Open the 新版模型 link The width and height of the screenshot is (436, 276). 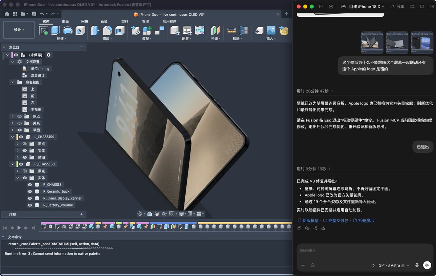click(308, 220)
